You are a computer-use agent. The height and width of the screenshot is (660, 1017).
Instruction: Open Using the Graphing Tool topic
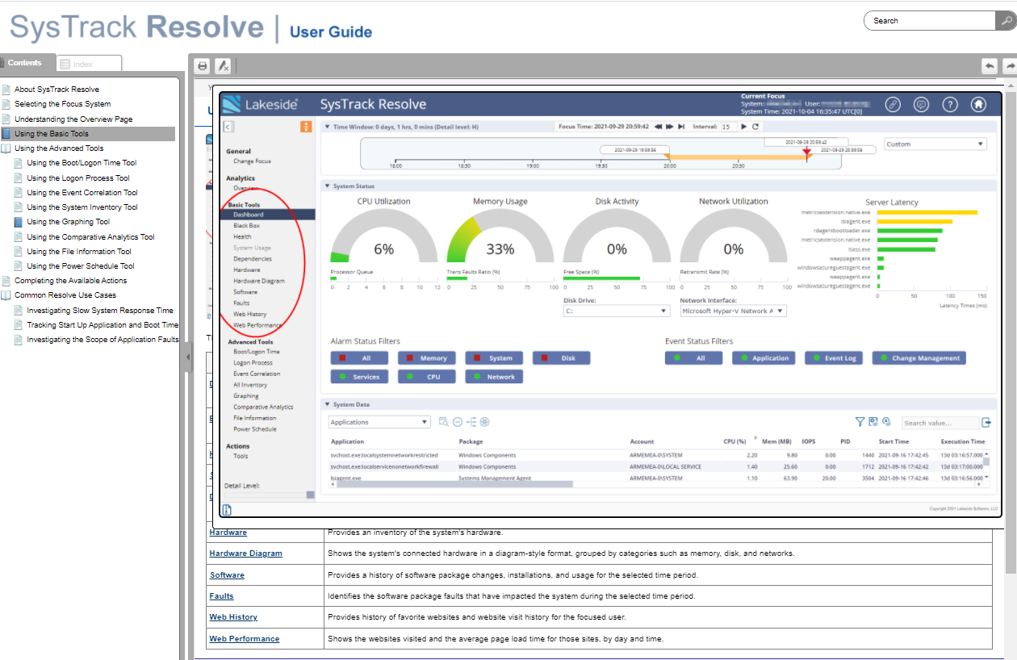point(68,222)
